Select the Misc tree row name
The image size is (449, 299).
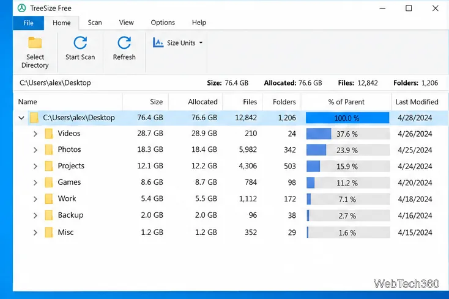tap(65, 232)
